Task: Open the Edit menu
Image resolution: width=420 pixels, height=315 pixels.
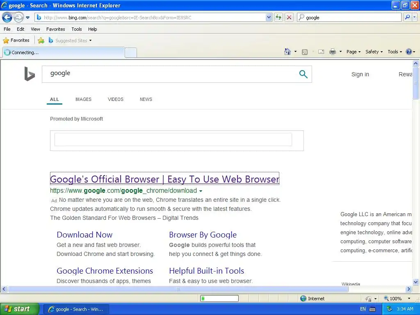Action: pos(21,29)
